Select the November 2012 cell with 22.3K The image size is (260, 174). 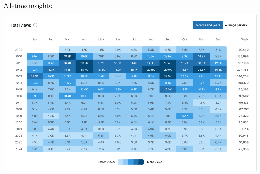[201, 70]
